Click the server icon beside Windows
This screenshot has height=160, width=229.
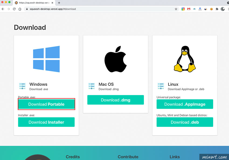[22, 86]
